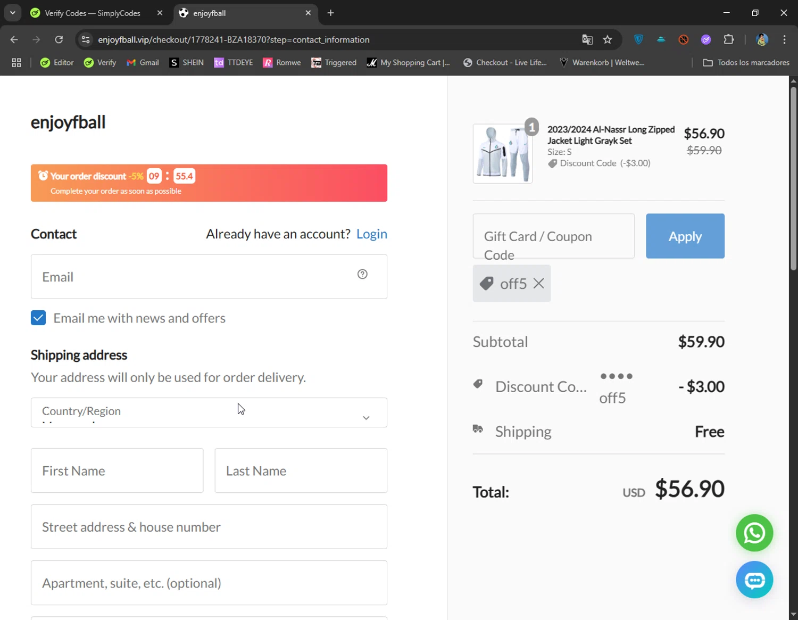This screenshot has width=798, height=620.
Task: Open Todos los marcadores folder
Action: [x=746, y=63]
